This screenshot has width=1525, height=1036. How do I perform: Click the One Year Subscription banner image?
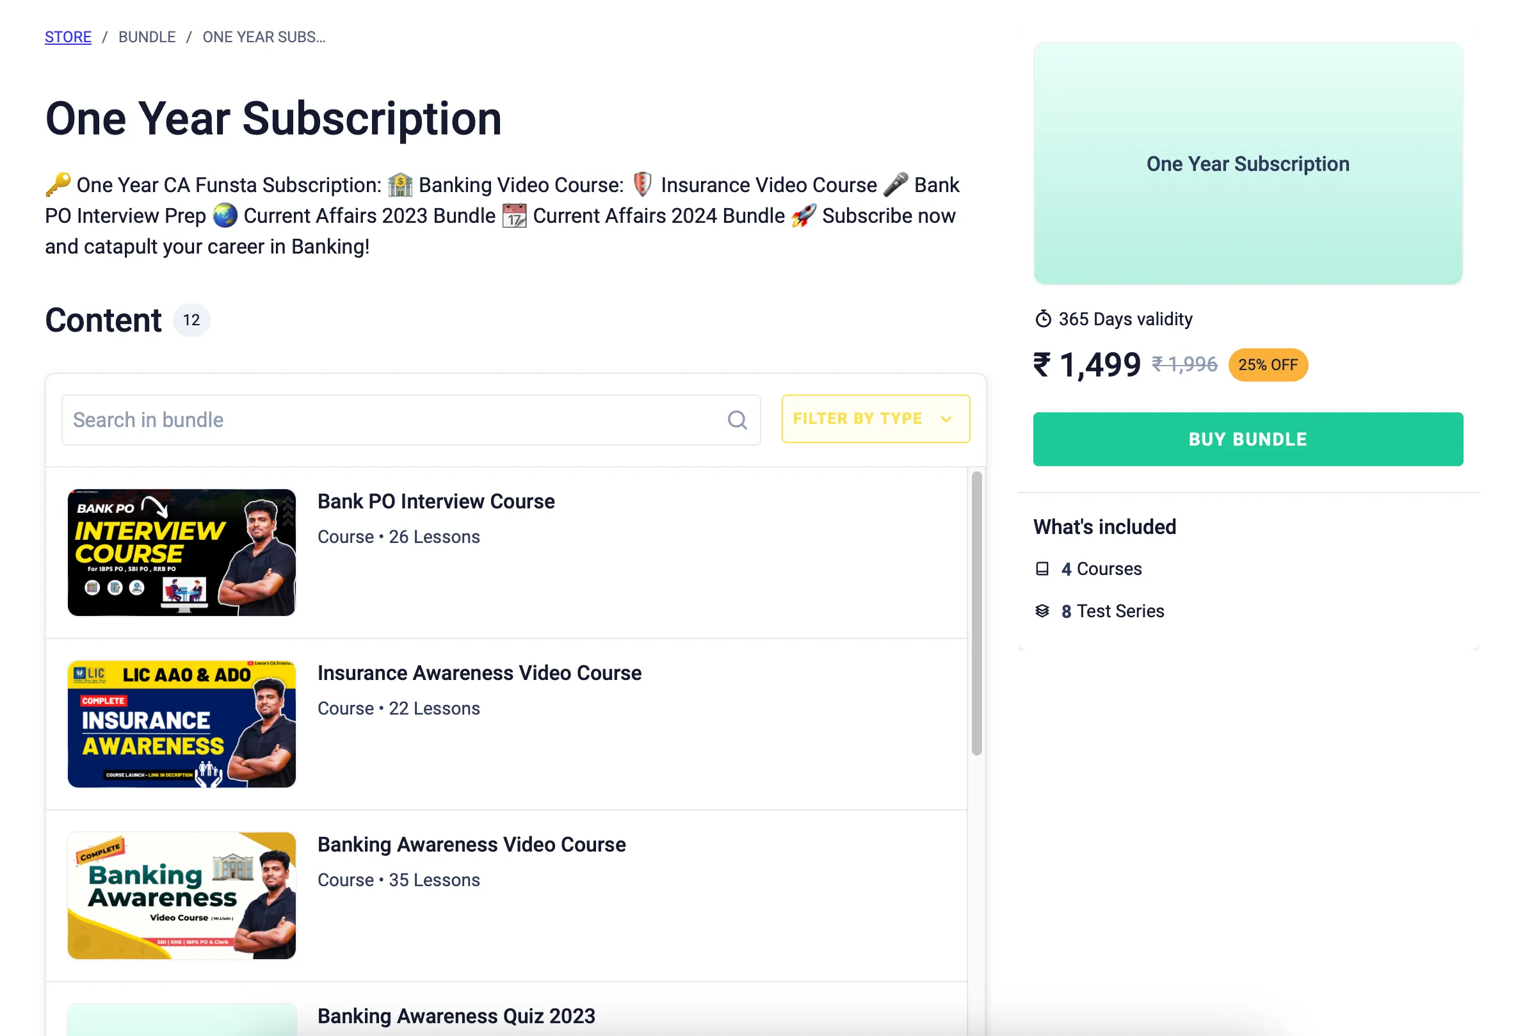pyautogui.click(x=1247, y=164)
